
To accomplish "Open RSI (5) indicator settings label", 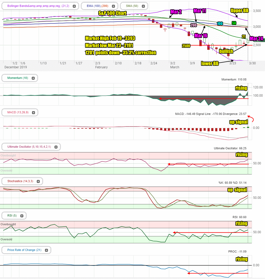I will [x=12, y=215].
